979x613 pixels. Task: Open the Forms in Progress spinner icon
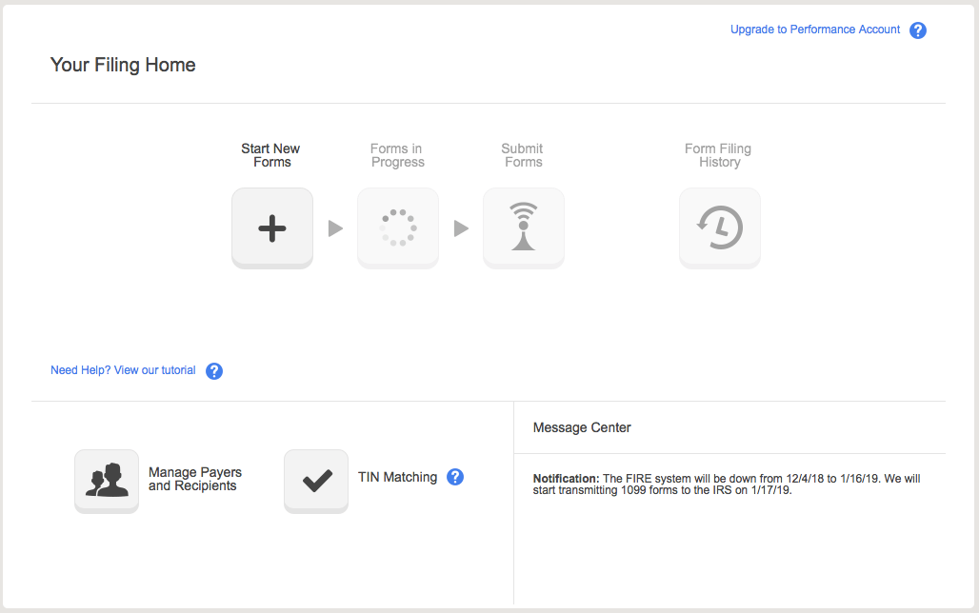coord(398,227)
